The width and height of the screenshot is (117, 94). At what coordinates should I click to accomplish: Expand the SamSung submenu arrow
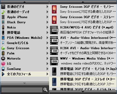(x=47, y=69)
